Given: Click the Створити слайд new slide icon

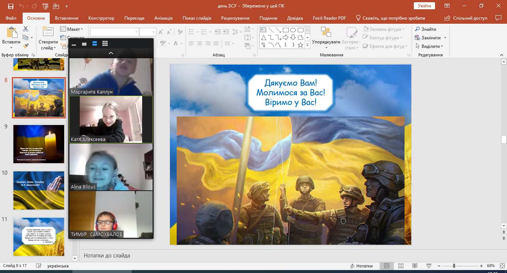Looking at the screenshot, I should 48,32.
